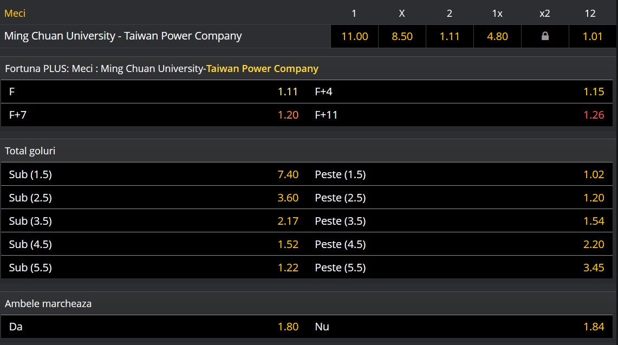The height and width of the screenshot is (345, 618).
Task: Open the Ming Chuan University match details
Action: pos(123,36)
